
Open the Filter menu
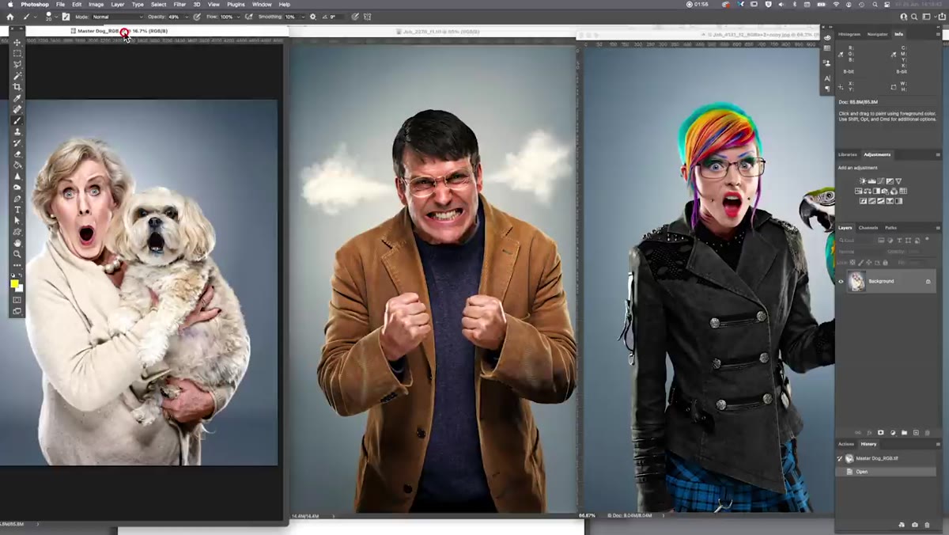pos(180,4)
